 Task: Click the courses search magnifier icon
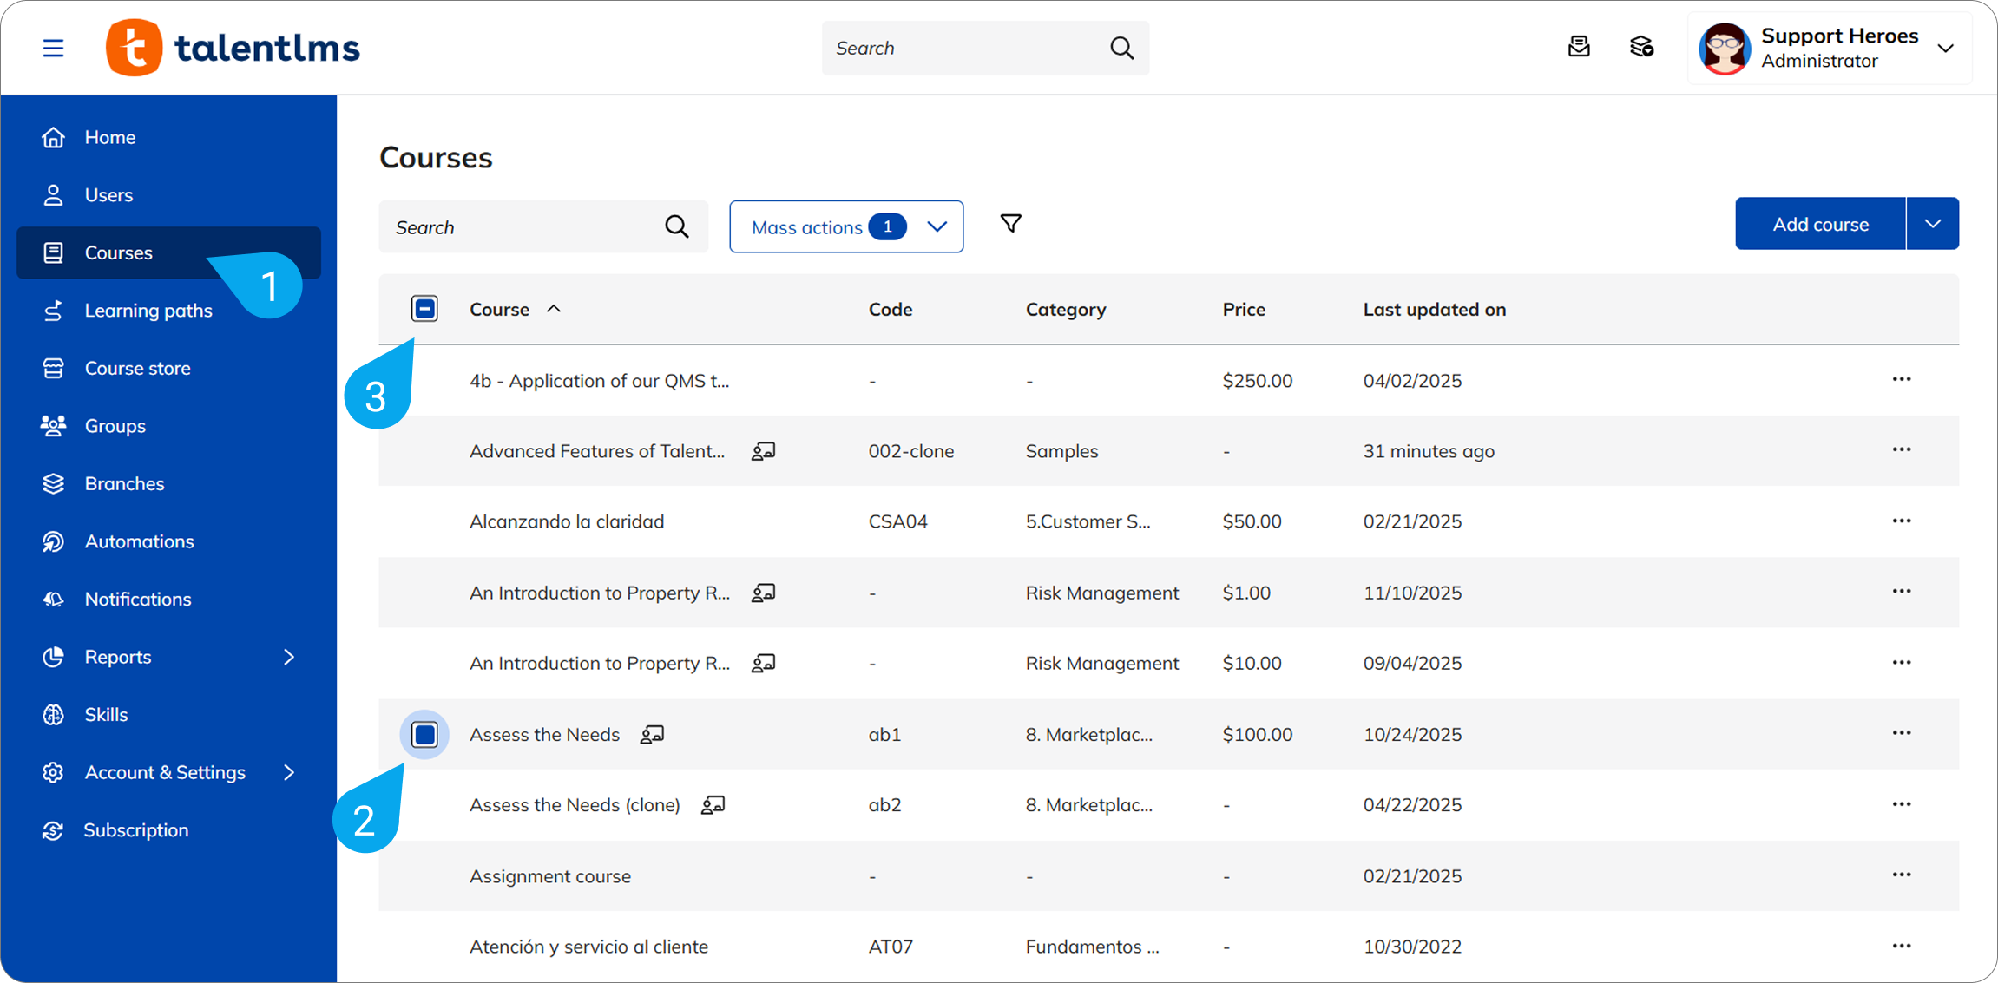[x=677, y=226]
